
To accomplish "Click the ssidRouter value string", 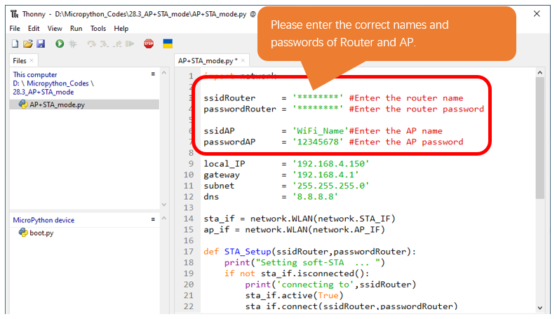I will pos(318,98).
